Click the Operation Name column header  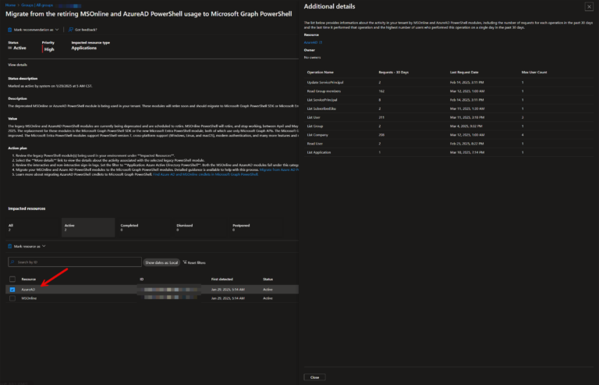tap(320, 73)
